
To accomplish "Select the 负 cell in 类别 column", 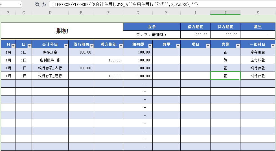I will 225,60.
